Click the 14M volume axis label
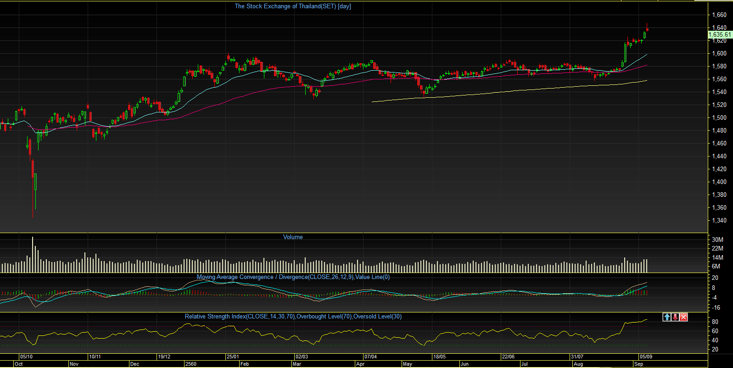The width and height of the screenshot is (733, 368). coord(717,257)
